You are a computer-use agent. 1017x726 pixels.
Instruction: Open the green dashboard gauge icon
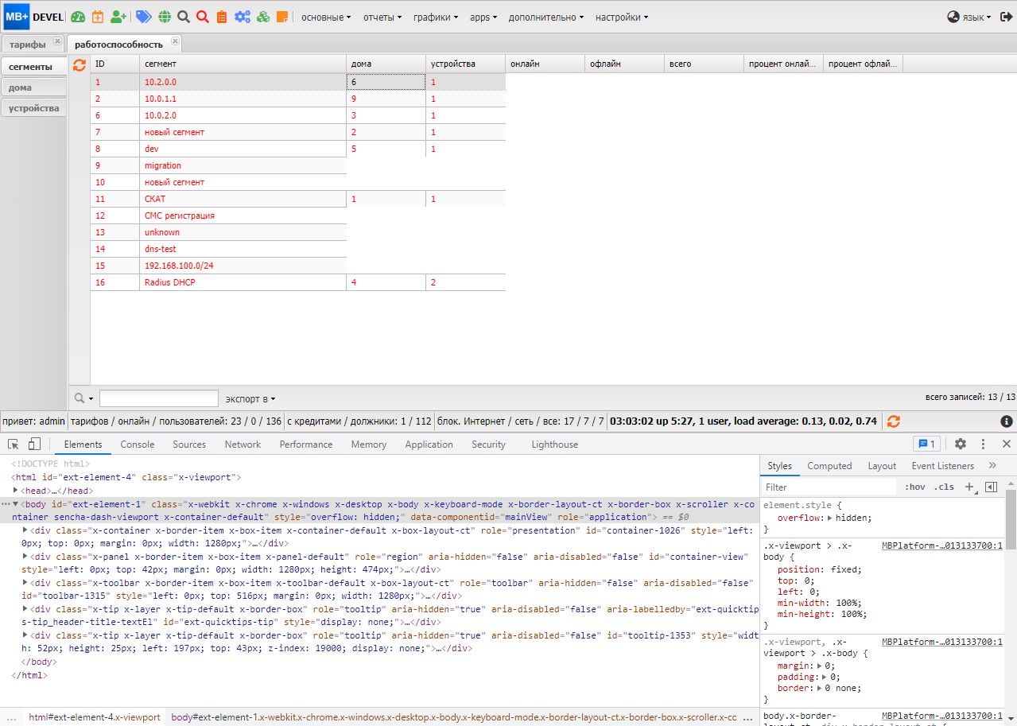pyautogui.click(x=77, y=16)
